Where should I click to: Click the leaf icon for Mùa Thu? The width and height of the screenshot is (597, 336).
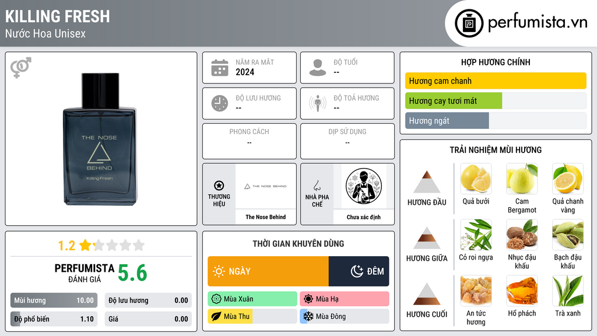coord(216,316)
